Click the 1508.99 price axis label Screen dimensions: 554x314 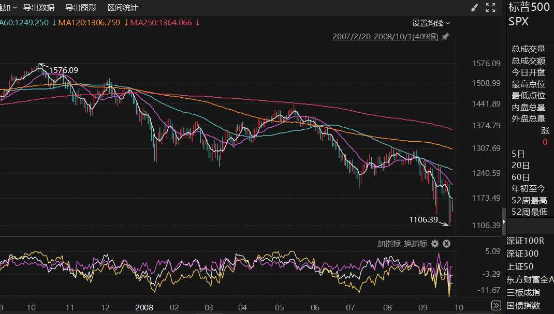click(x=486, y=83)
